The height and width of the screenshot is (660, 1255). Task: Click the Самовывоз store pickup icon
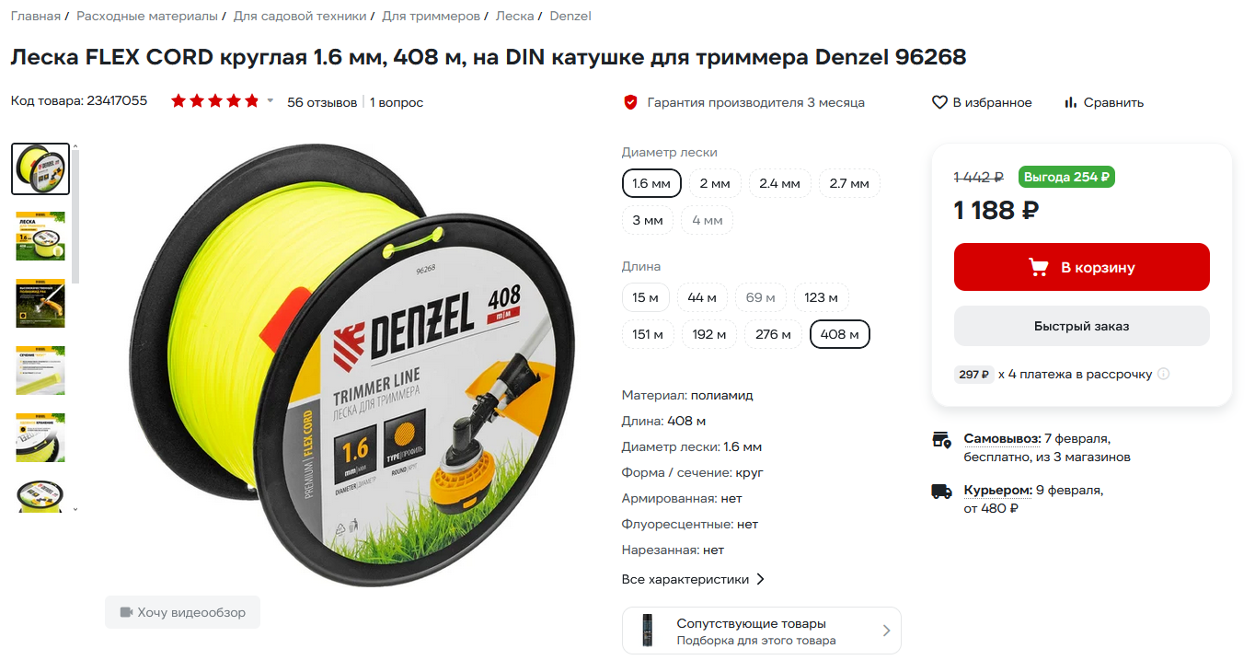click(941, 439)
